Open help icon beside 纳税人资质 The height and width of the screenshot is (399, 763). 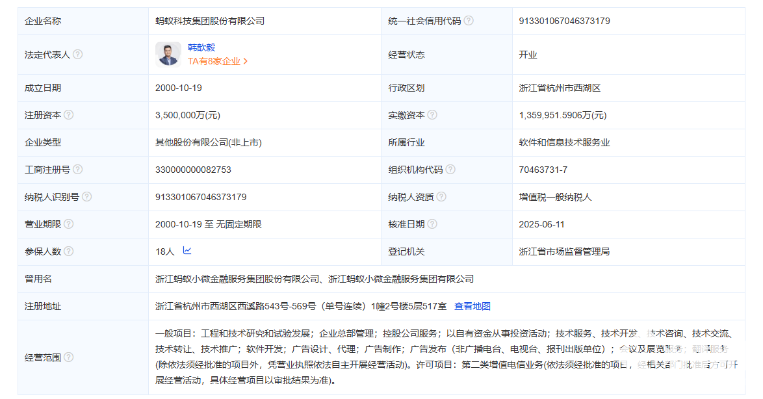pyautogui.click(x=441, y=197)
